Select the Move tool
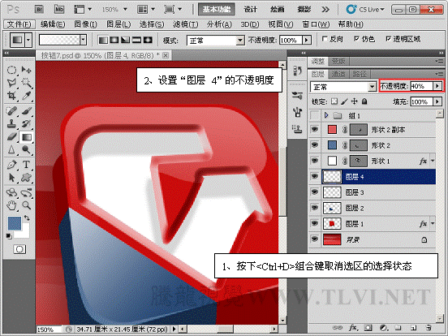 pyautogui.click(x=27, y=70)
